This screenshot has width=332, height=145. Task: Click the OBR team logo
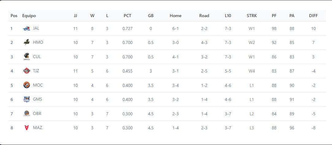coord(27,113)
